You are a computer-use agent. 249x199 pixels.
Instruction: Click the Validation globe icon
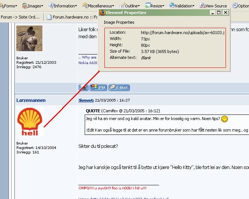click(x=172, y=6)
